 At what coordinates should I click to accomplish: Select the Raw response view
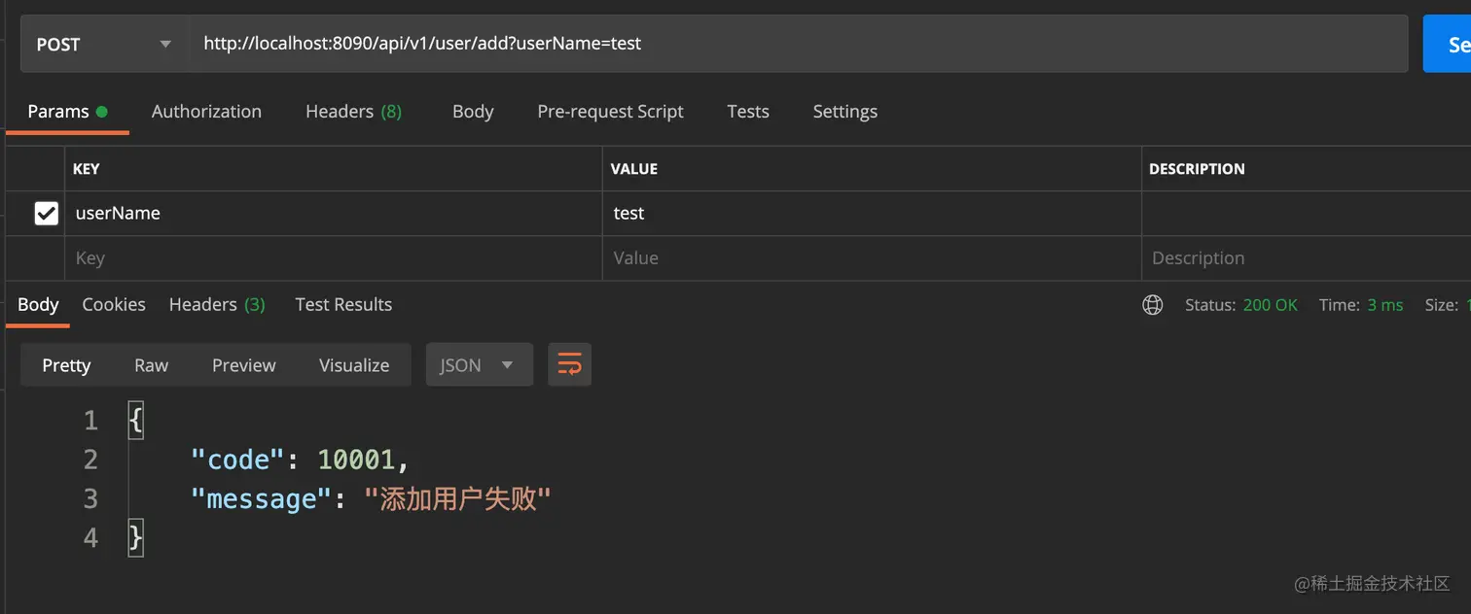[151, 365]
